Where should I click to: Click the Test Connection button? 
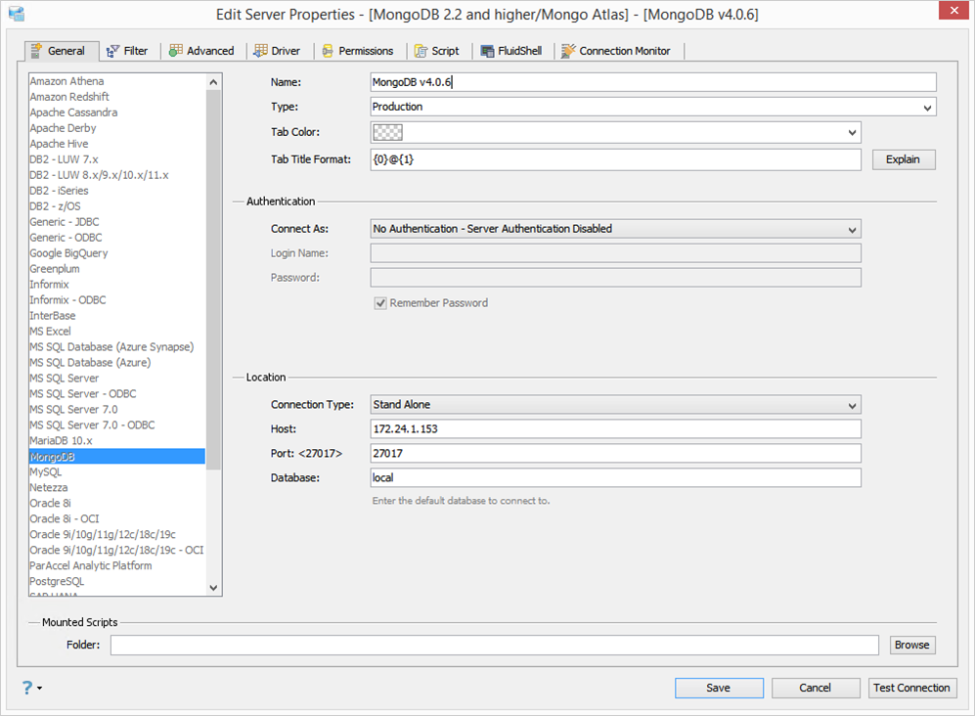pos(911,688)
